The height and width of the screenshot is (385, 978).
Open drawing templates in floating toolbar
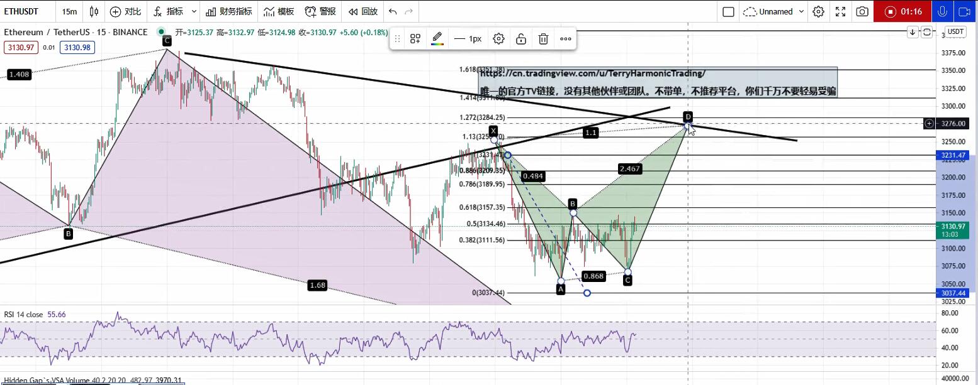(415, 39)
